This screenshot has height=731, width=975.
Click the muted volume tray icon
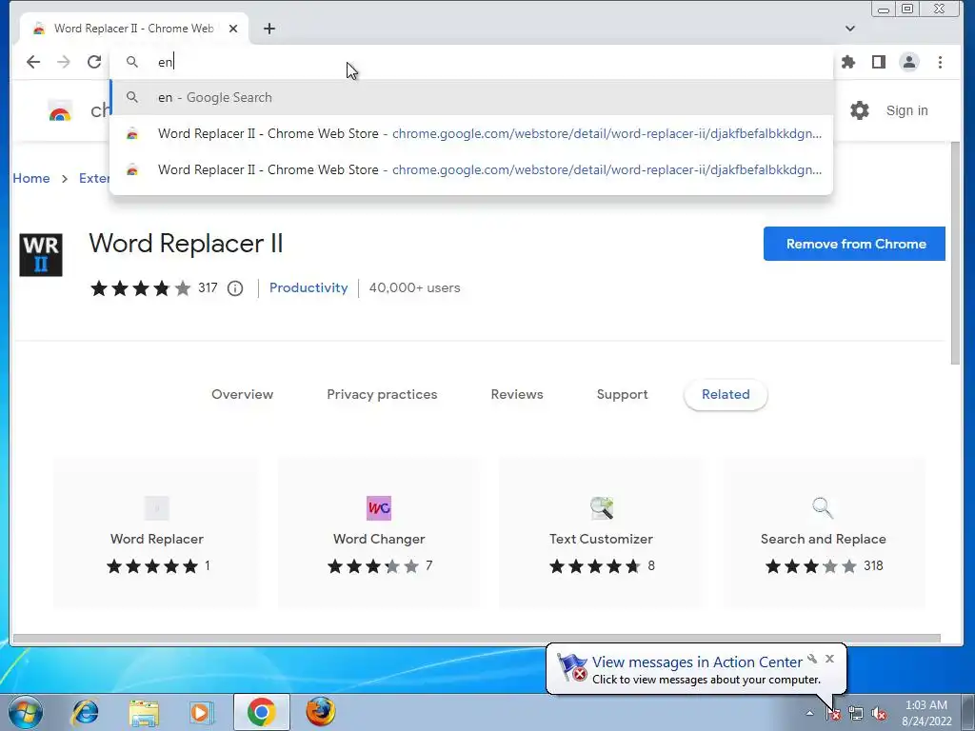click(x=879, y=714)
